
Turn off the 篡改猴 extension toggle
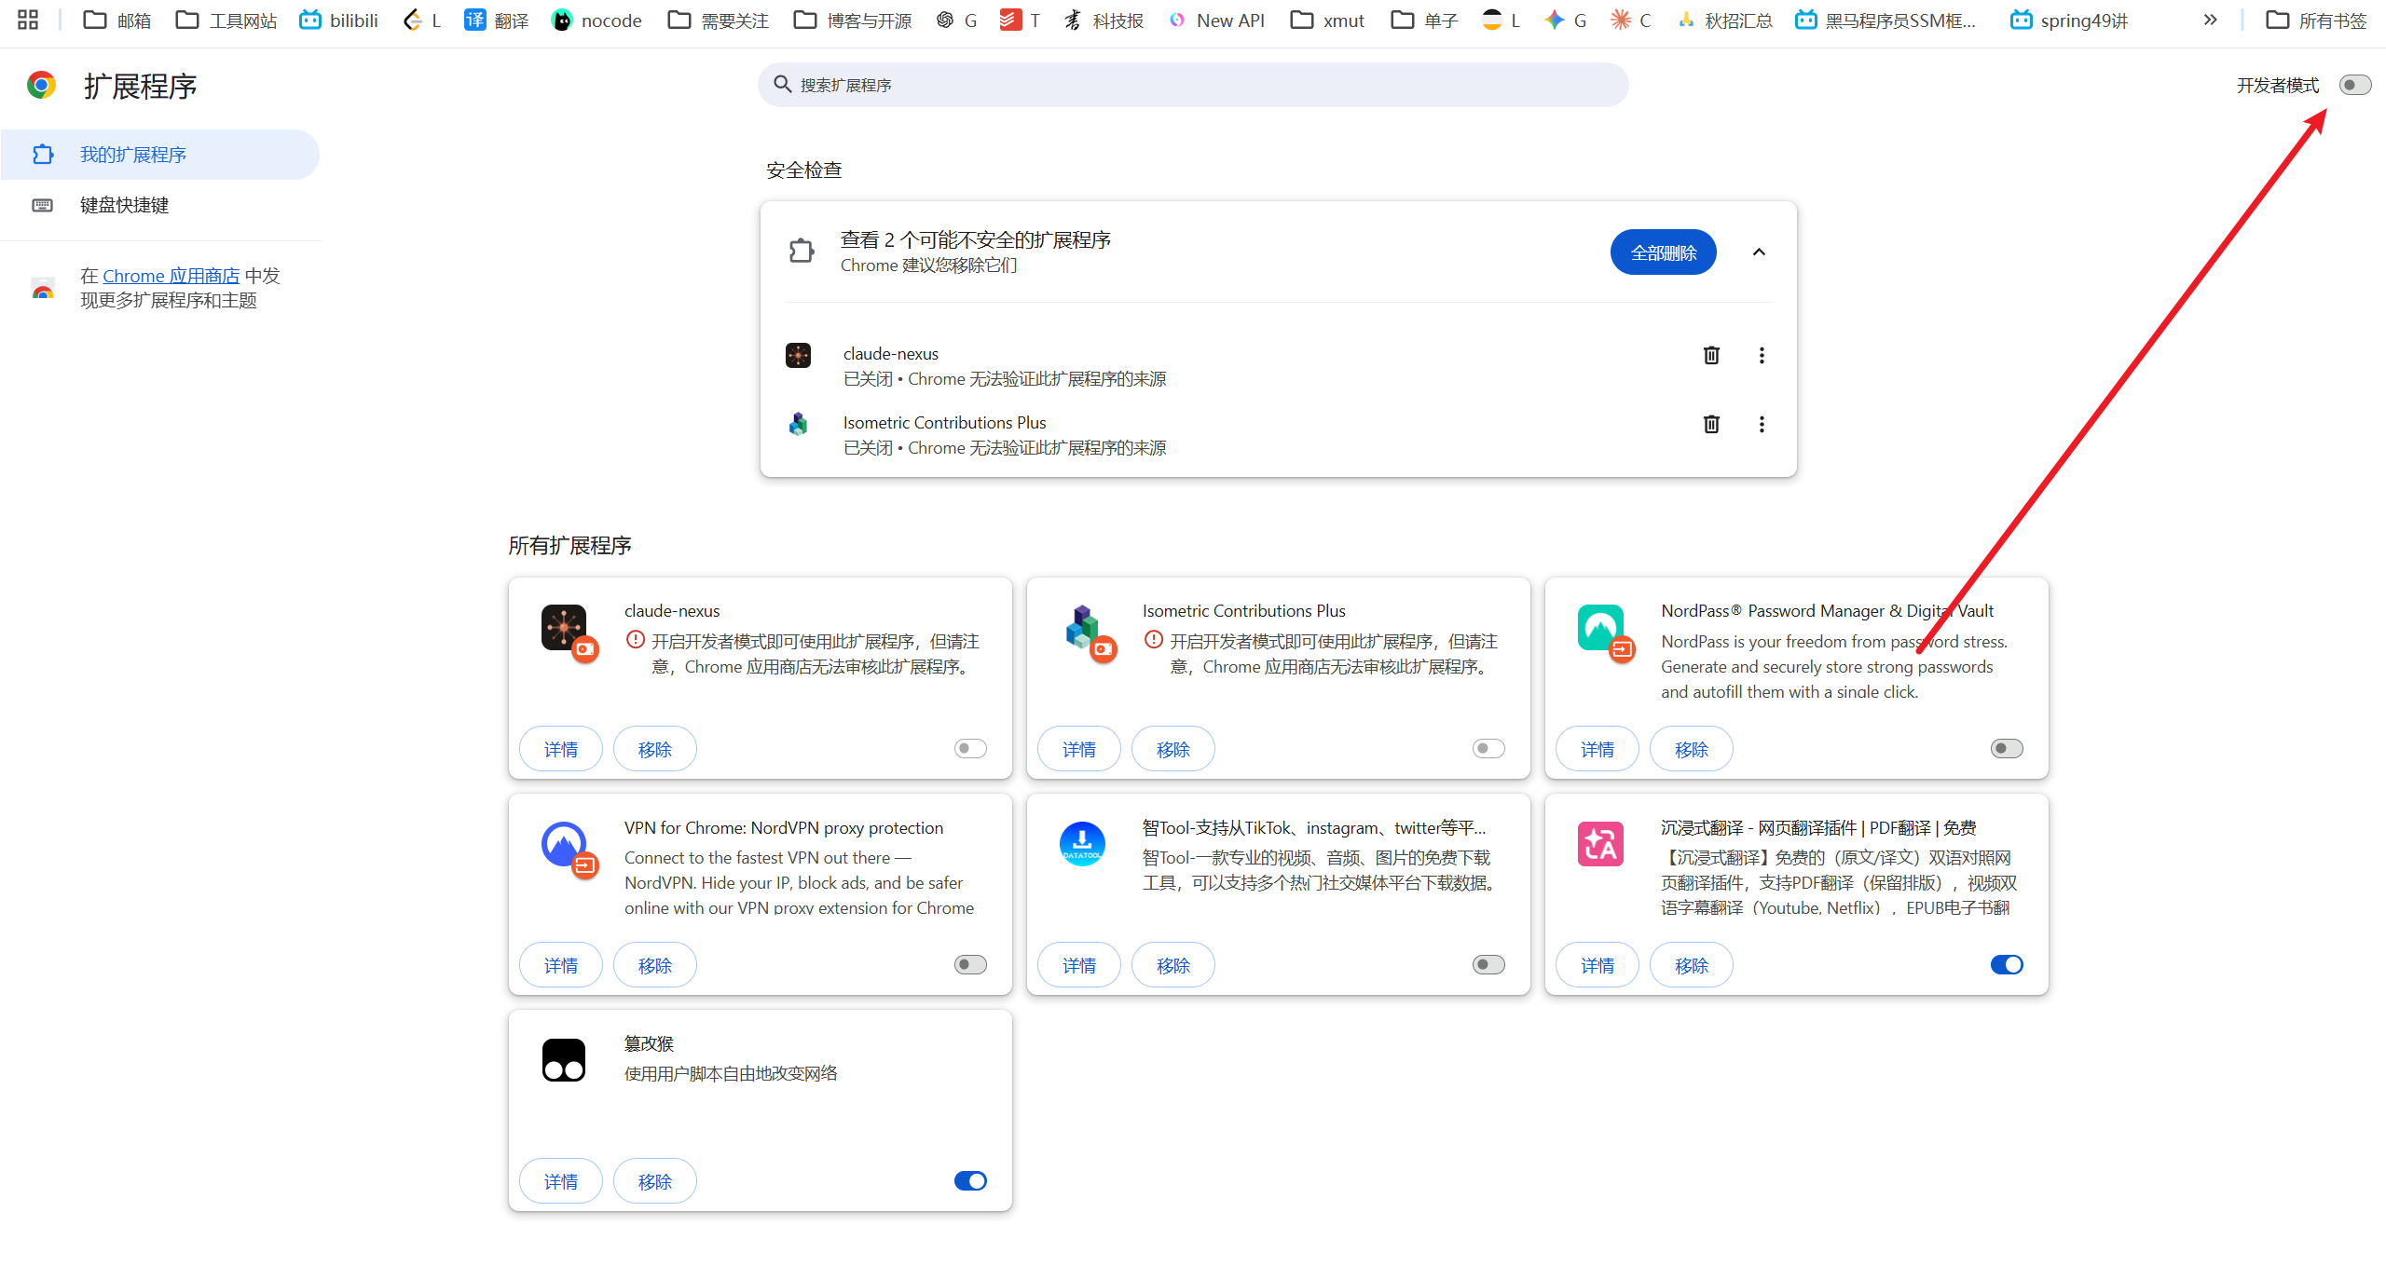tap(970, 1180)
